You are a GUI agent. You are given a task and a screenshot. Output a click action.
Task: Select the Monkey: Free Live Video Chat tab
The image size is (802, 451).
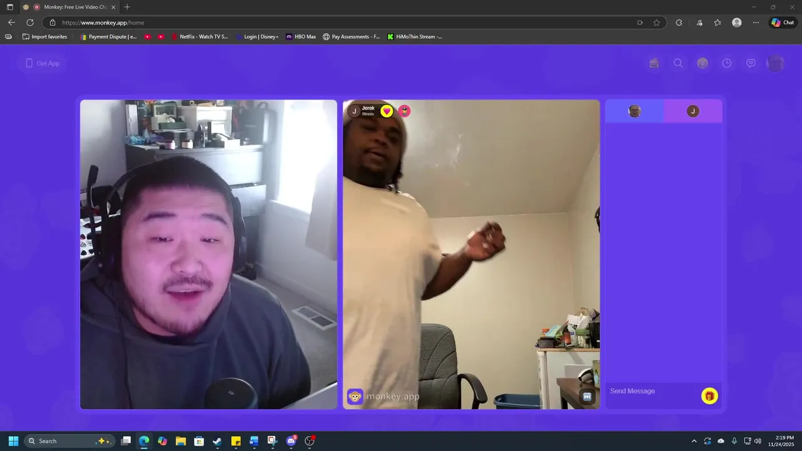click(69, 7)
